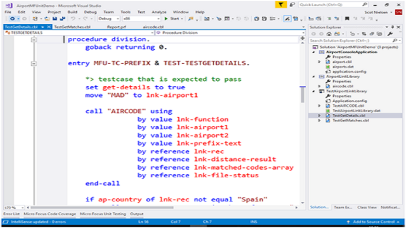Click the Find in Files toolbar icon
Image resolution: width=406 pixels, height=228 pixels.
point(191,18)
